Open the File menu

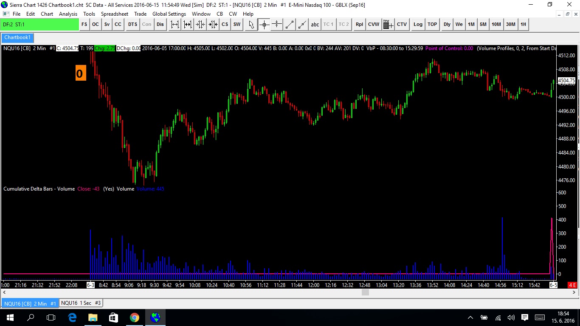pos(17,14)
